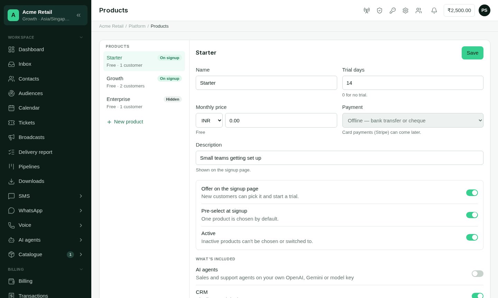The width and height of the screenshot is (498, 298).
Task: Toggle the Active product switch
Action: coord(472,237)
